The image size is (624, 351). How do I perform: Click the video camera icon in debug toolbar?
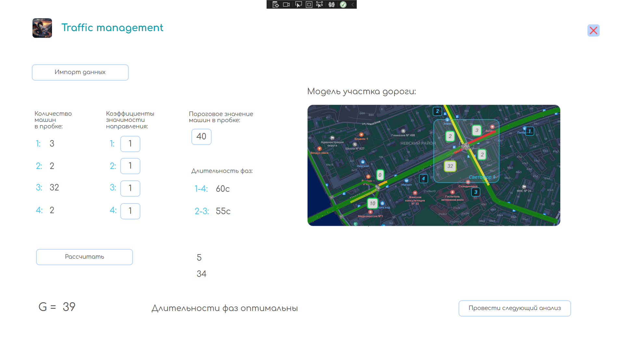click(x=286, y=5)
